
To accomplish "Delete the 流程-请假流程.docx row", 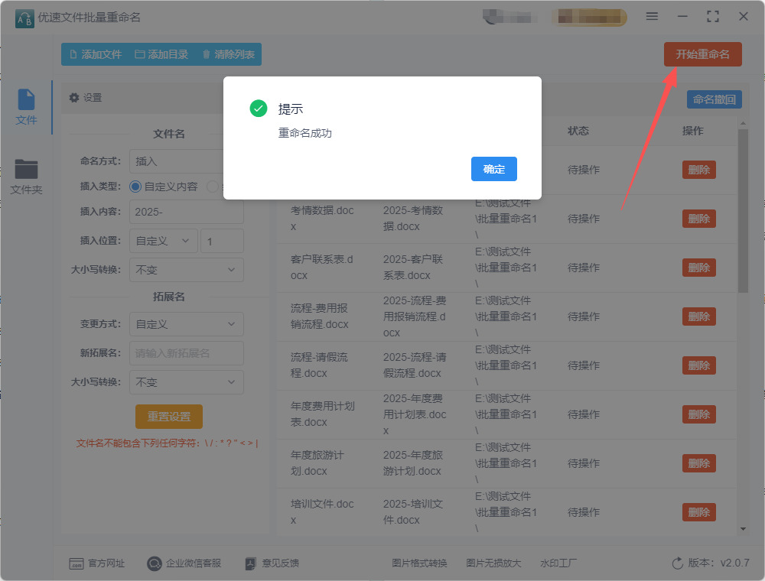I will pos(698,365).
